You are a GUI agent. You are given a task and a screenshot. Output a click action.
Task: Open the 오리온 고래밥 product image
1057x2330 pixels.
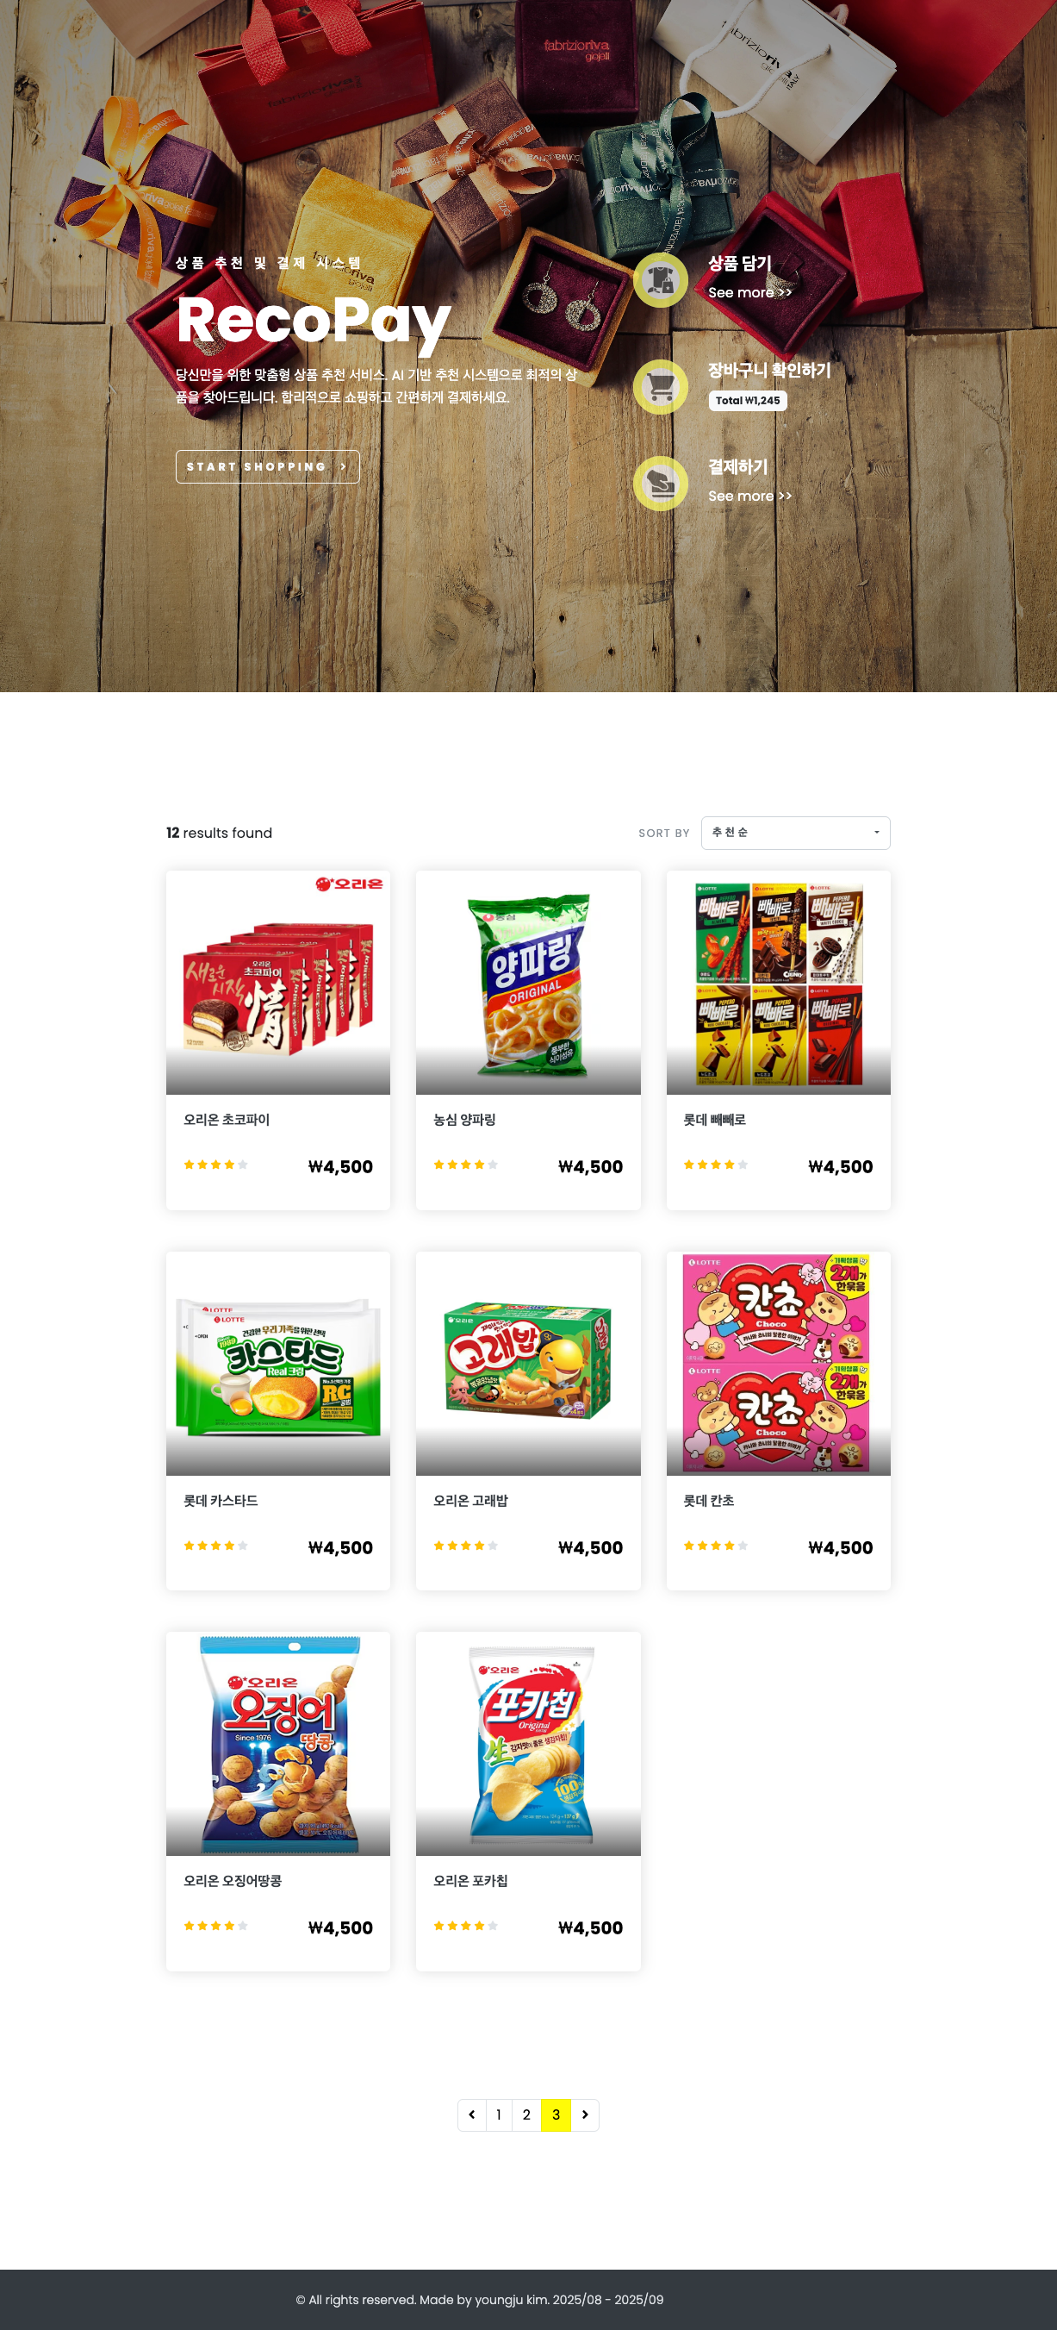528,1363
